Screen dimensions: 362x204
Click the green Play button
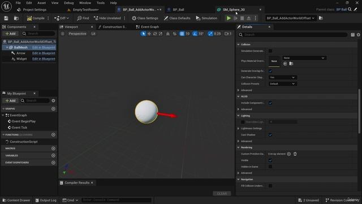coord(229,18)
